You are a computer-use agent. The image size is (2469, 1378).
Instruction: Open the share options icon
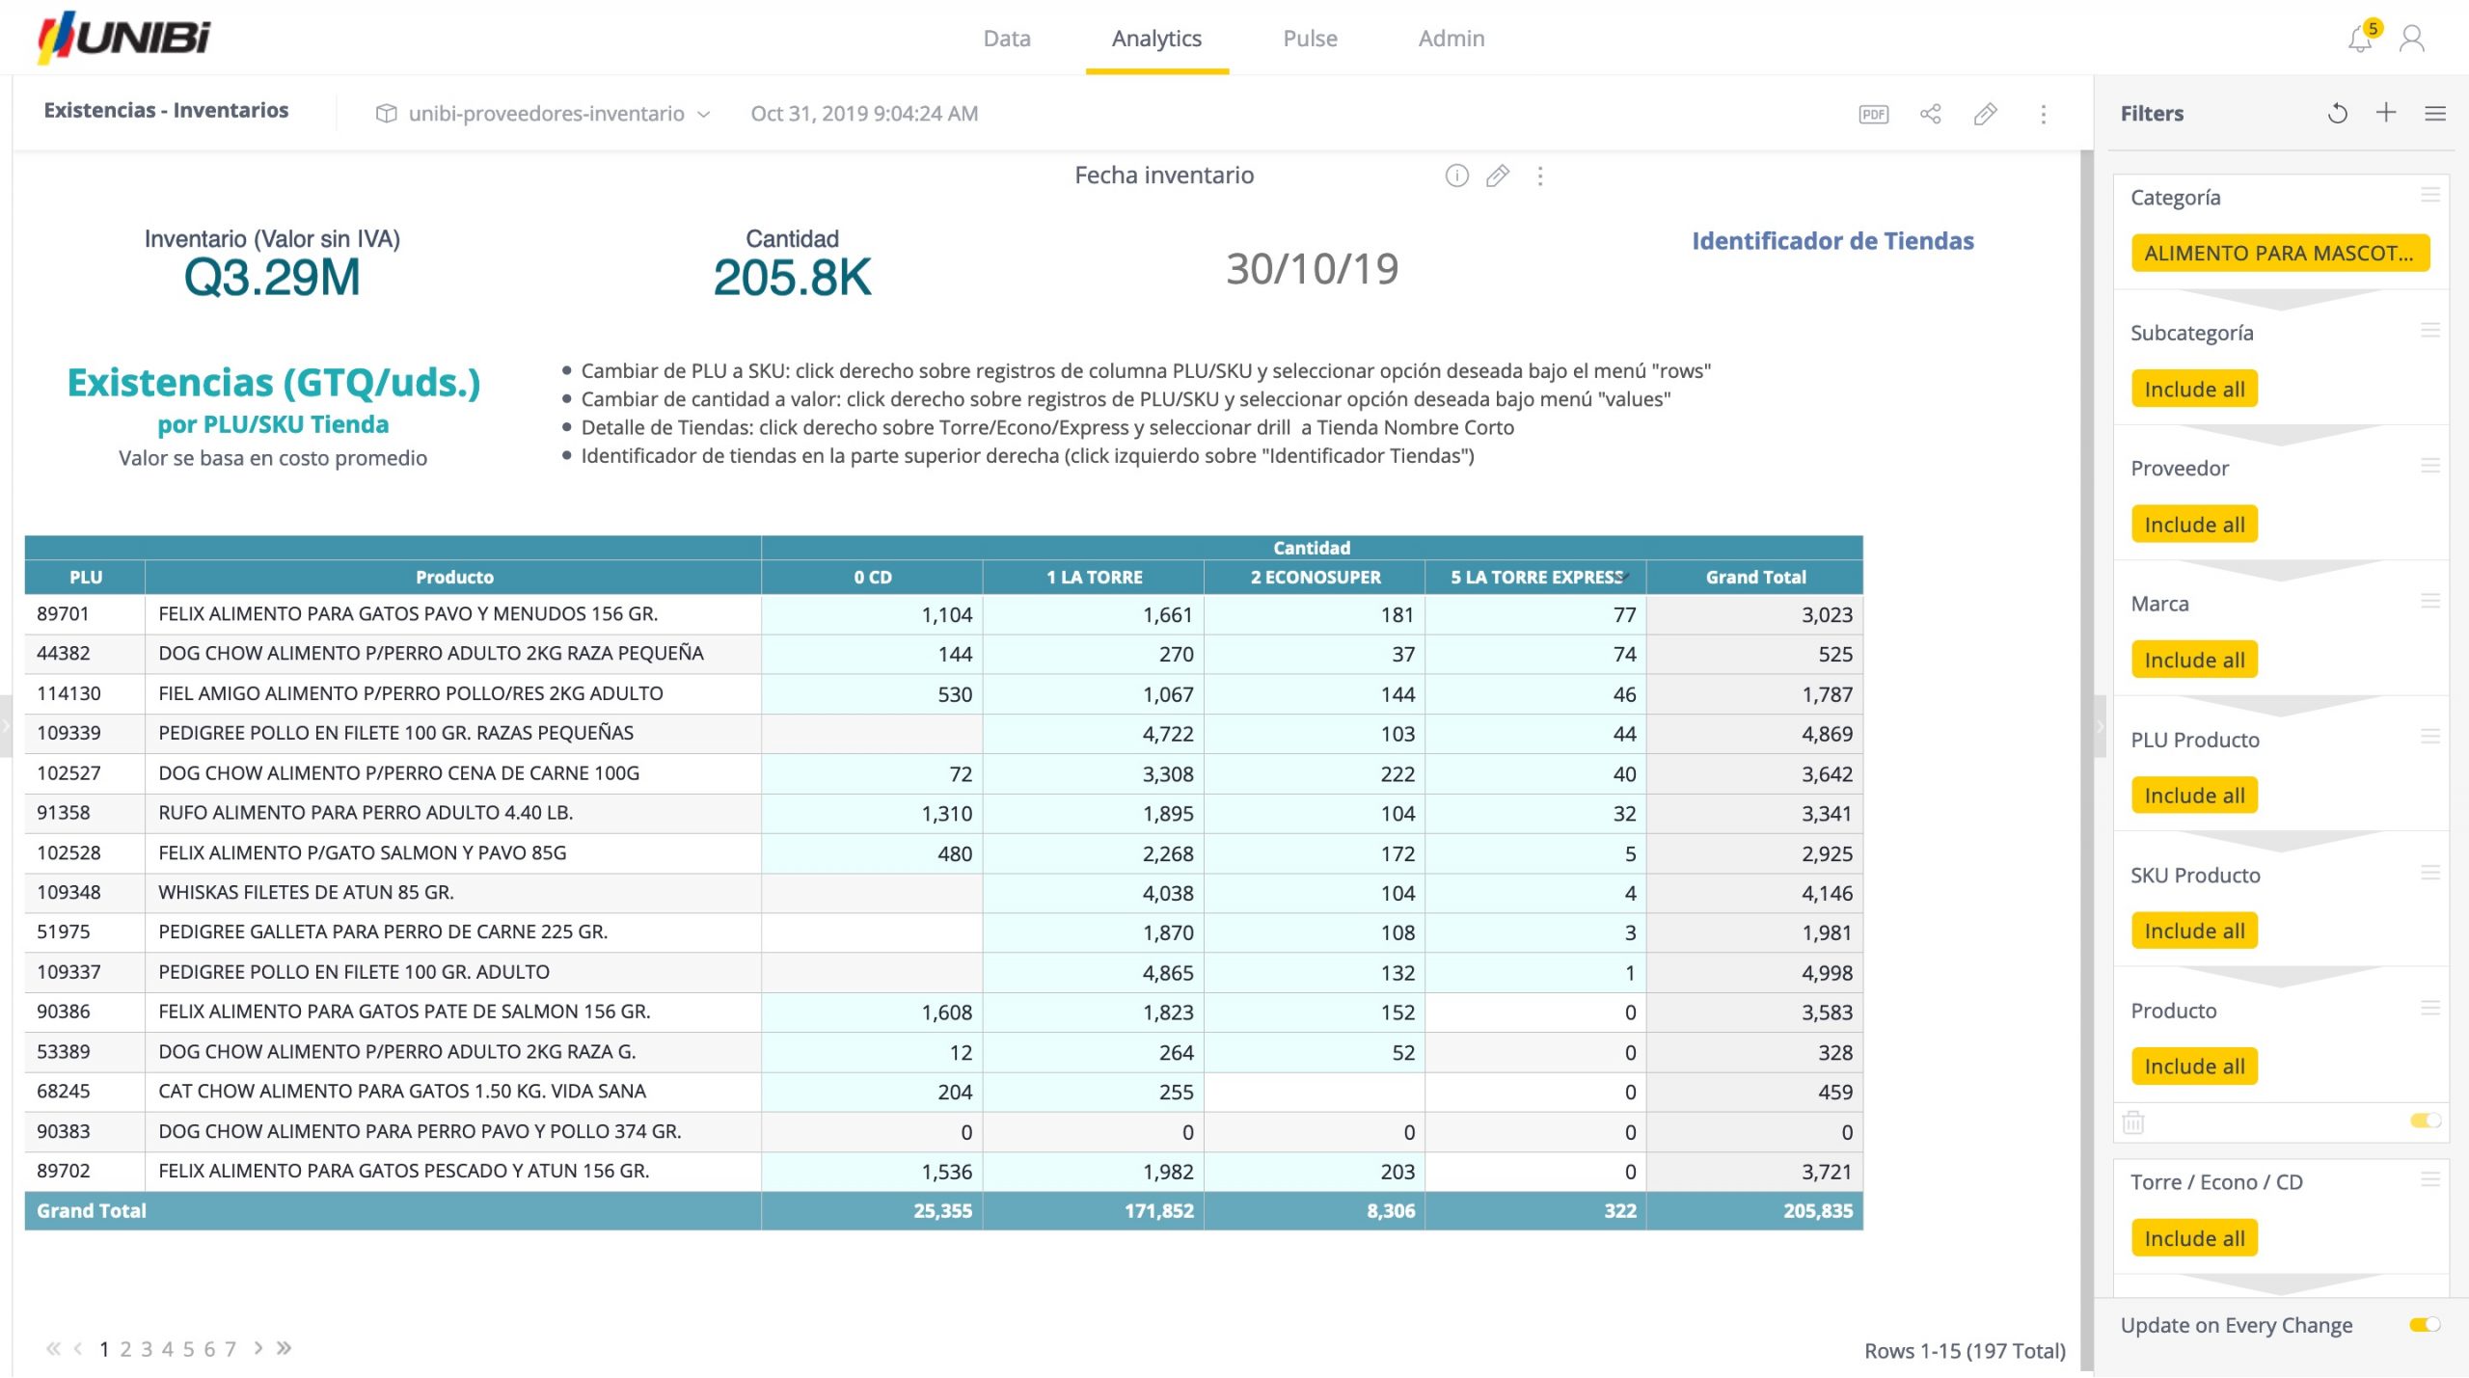1929,114
